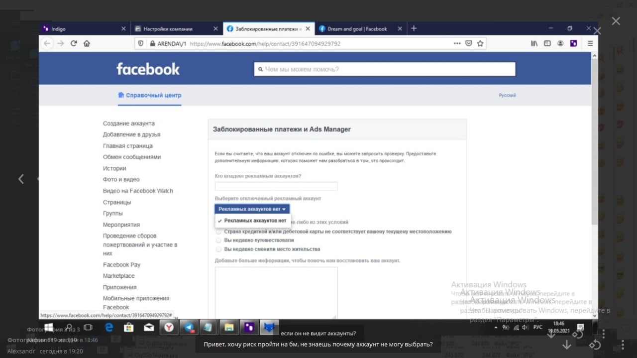Select radio 'Страна кредитной или дебетовой карты'

coord(218,232)
